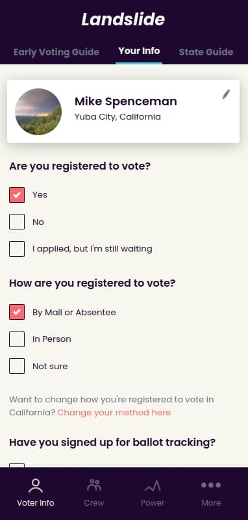248x520 pixels.
Task: Check "I applied, but I'm still waiting"
Action: tap(17, 249)
